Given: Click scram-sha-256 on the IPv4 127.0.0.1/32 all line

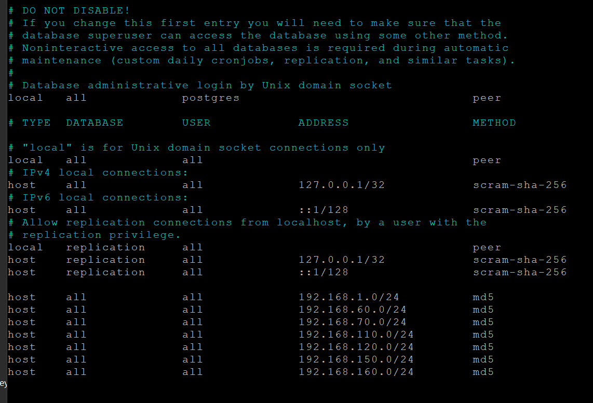Looking at the screenshot, I should tap(520, 185).
